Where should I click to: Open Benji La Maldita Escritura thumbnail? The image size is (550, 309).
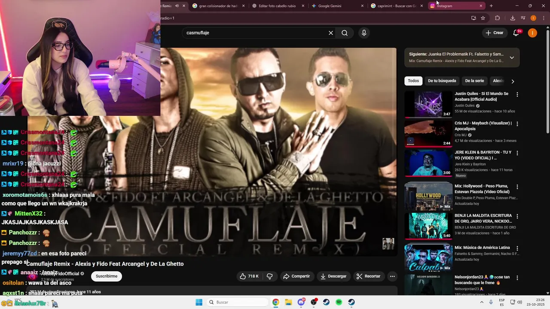coord(428,226)
